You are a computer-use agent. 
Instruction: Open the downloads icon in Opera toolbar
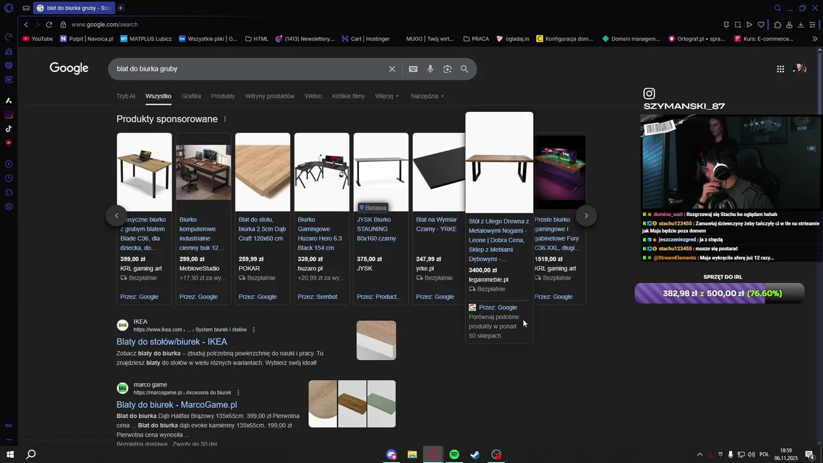pyautogui.click(x=800, y=24)
